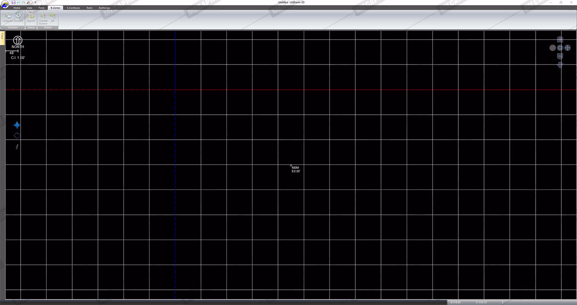Switch to the Exchange ribbon tab
The image size is (577, 305).
click(104, 8)
